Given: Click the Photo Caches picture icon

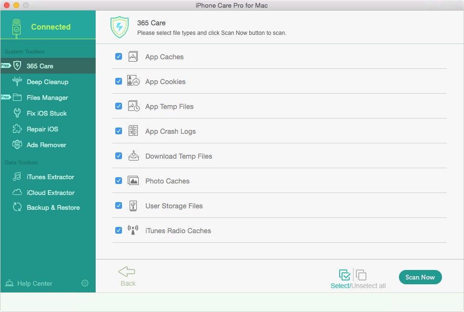Looking at the screenshot, I should tap(133, 180).
